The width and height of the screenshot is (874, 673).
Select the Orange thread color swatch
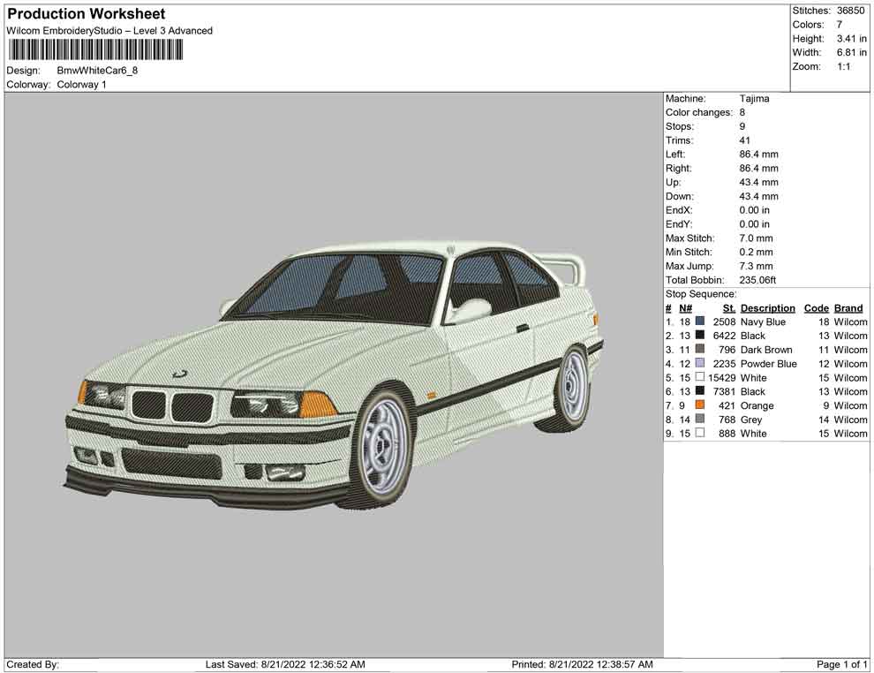coord(700,406)
